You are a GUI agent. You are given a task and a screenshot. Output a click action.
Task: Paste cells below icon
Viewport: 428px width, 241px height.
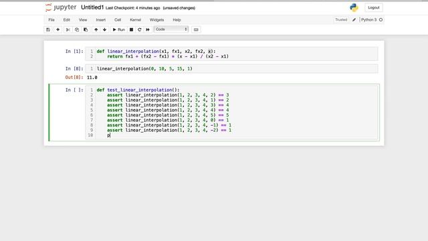point(86,29)
